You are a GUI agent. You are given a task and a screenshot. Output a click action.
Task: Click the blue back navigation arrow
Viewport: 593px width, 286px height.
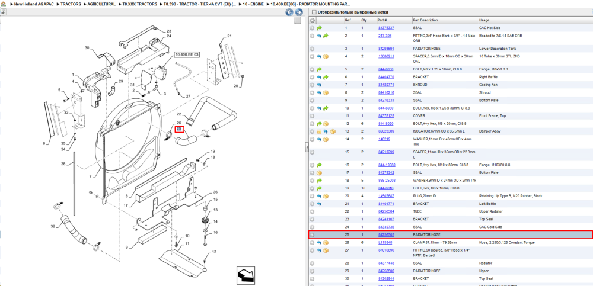click(x=289, y=12)
